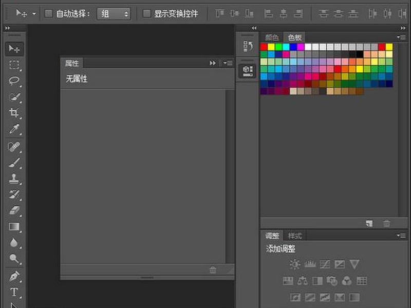Add Black & White adjustment
The height and width of the screenshot is (308, 411).
(317, 281)
